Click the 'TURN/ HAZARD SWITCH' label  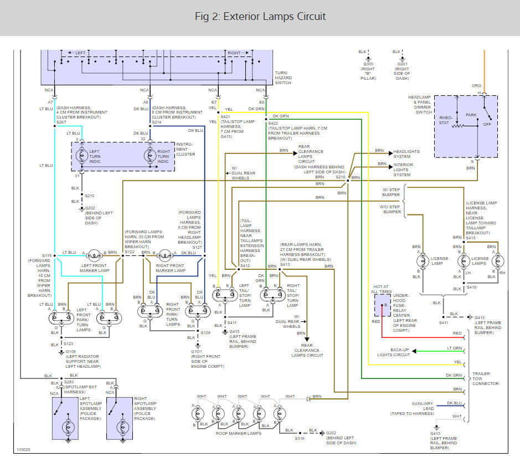283,78
